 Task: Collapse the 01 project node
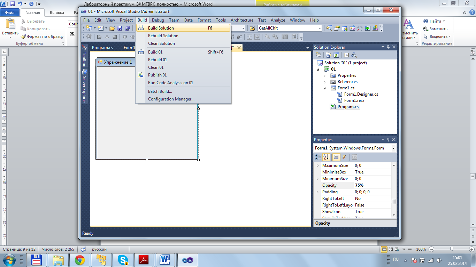318,69
